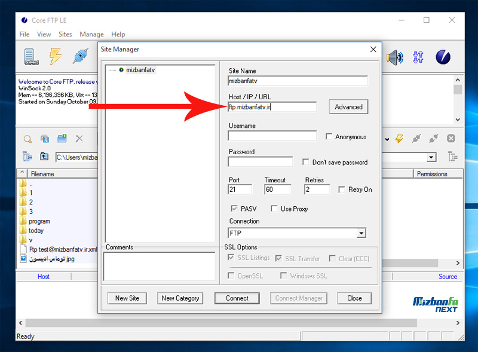
Task: Toggle SSL Listings checkbox
Action: pyautogui.click(x=231, y=258)
